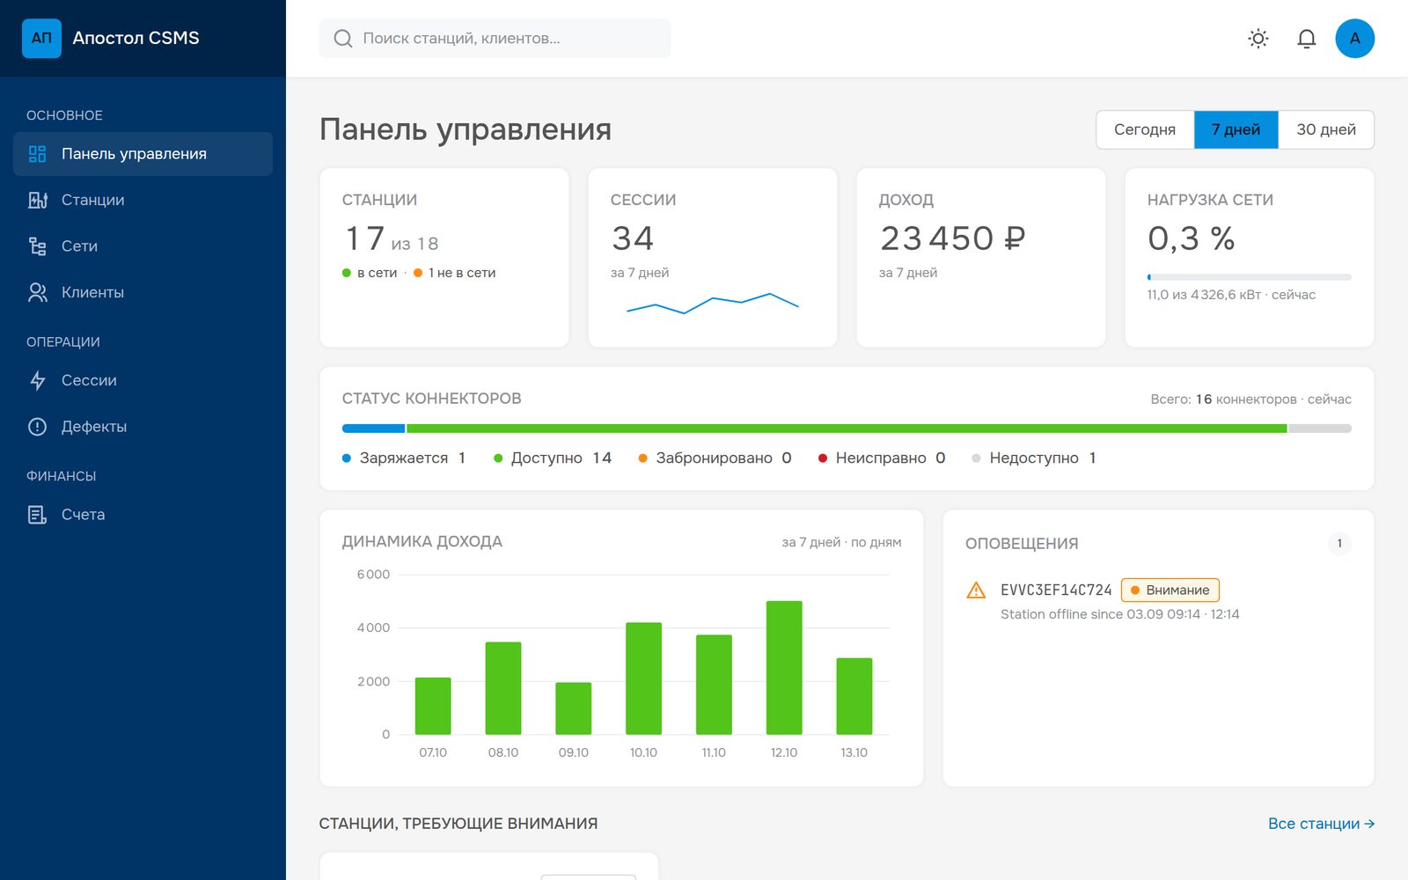Click the Сессии lightning bolt icon

coord(37,380)
